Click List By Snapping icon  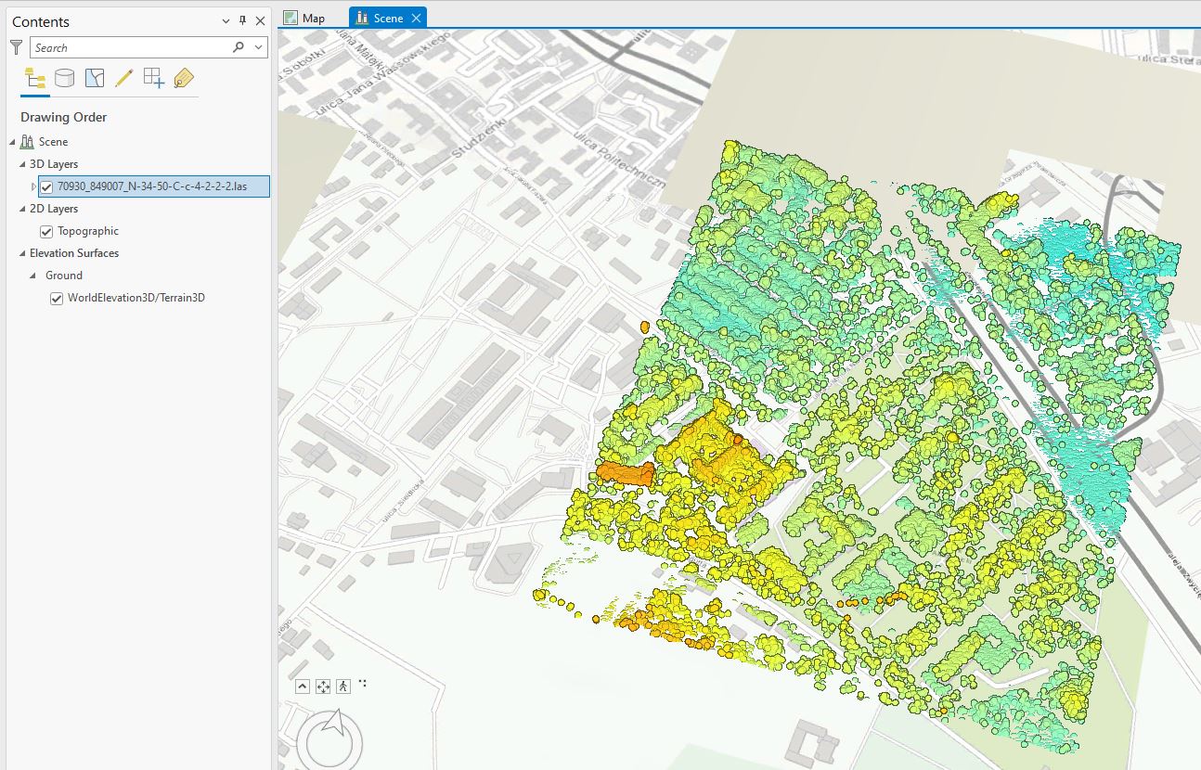click(153, 79)
